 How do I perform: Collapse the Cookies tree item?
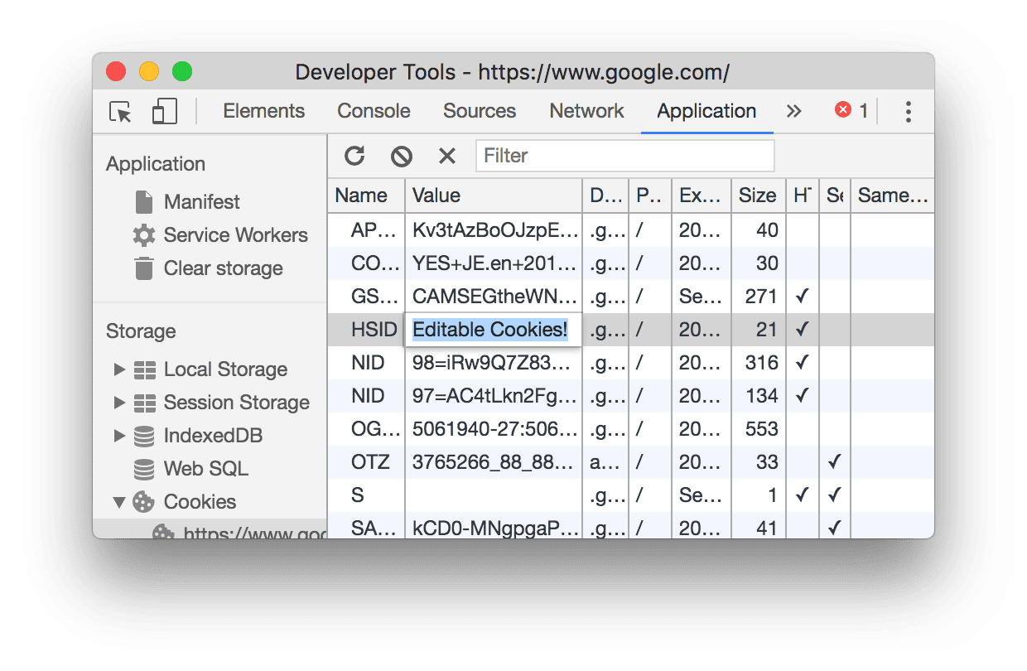120,502
